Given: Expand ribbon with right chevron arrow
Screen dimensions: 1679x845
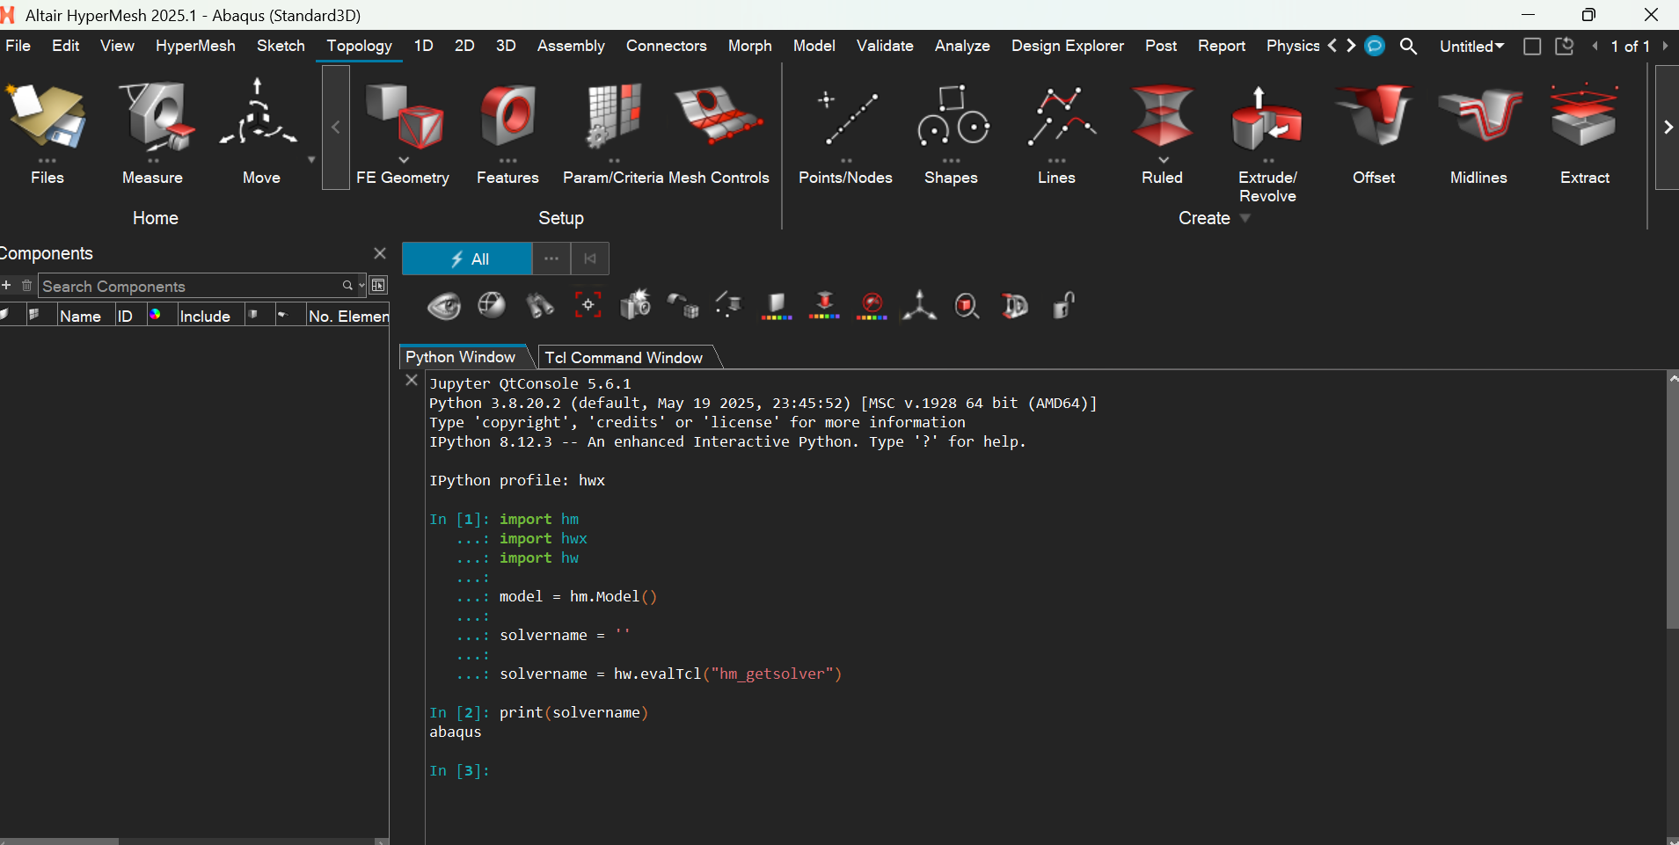Looking at the screenshot, I should point(1668,127).
